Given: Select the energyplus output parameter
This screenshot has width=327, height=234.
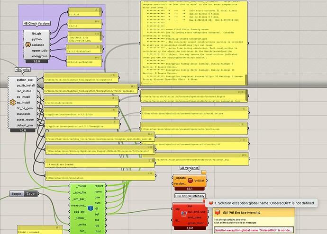Looking at the screenshot, I should click(40, 56).
